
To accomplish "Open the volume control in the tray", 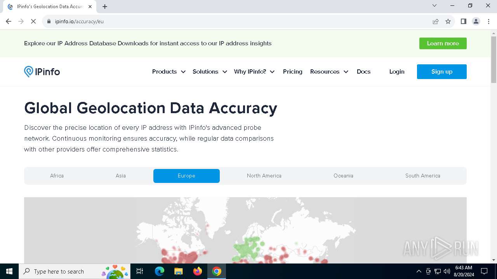I will click(447, 271).
